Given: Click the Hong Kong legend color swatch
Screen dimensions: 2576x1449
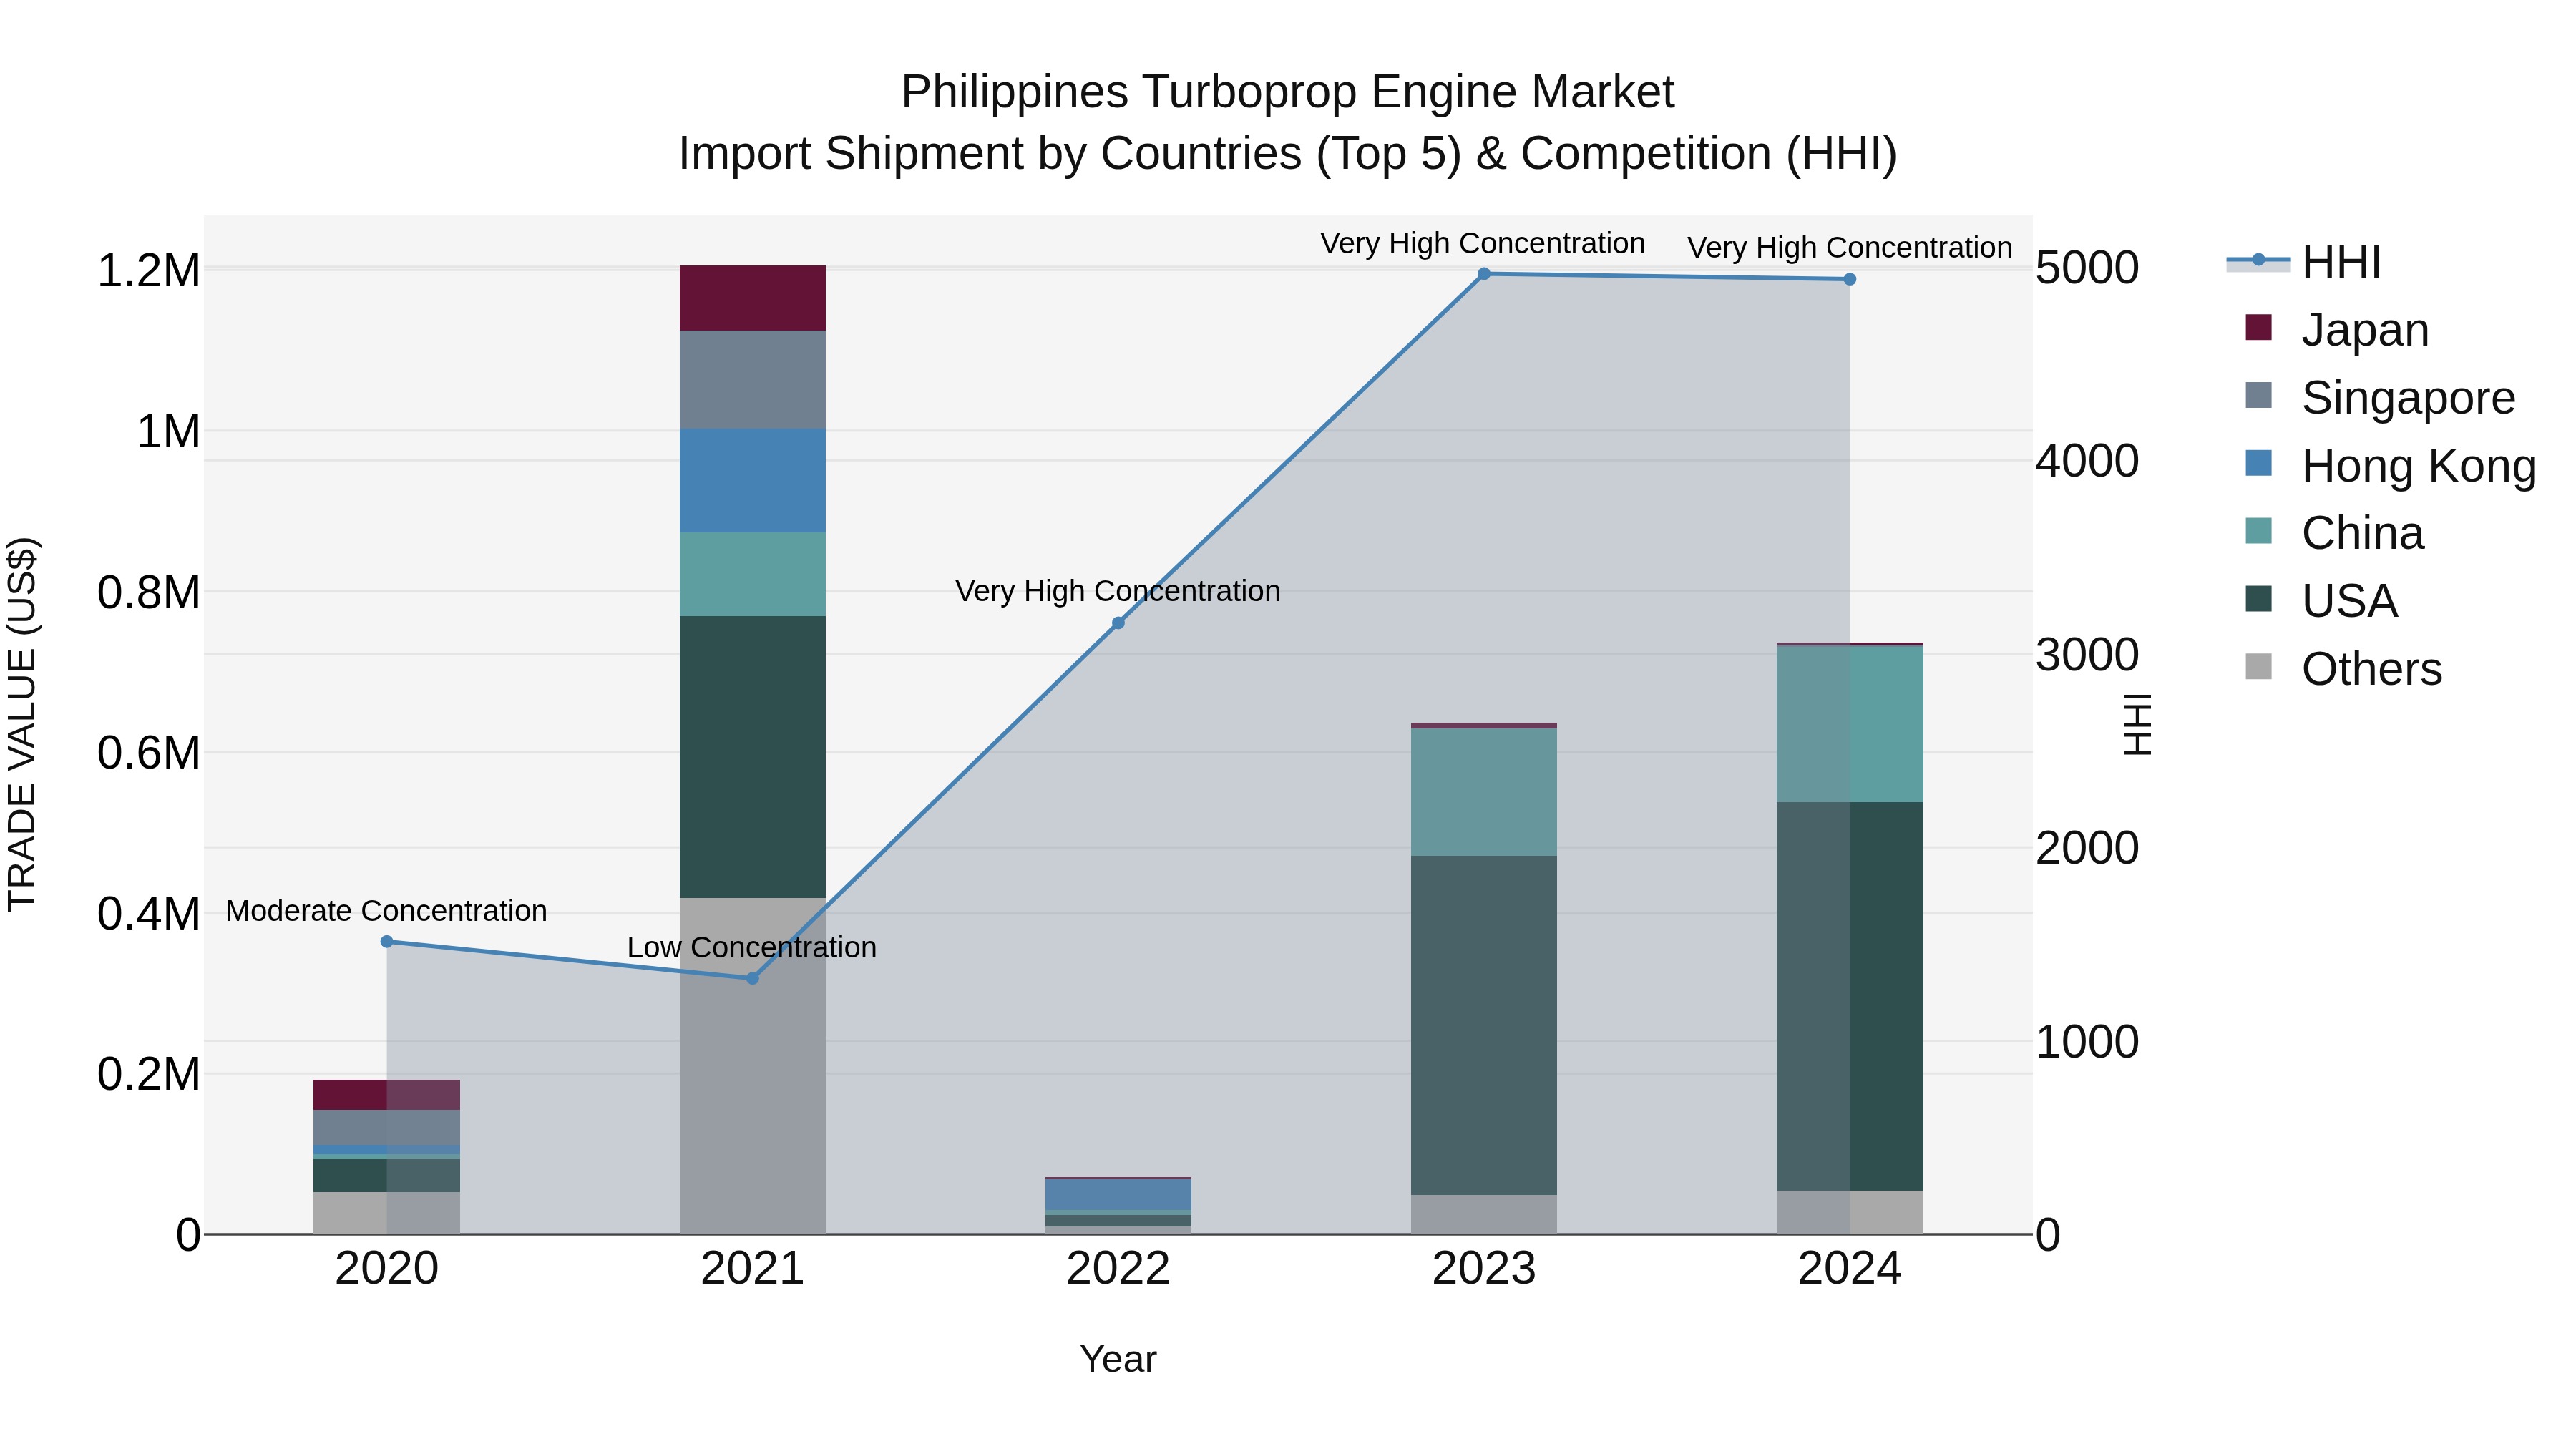Looking at the screenshot, I should pos(2258,463).
